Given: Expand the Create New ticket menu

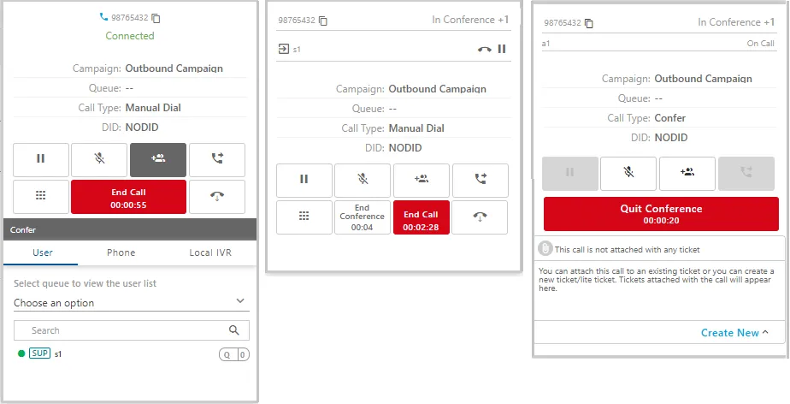Looking at the screenshot, I should click(x=735, y=333).
